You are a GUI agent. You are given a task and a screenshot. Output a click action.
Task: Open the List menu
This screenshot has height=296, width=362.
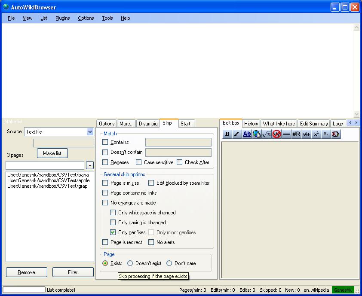44,18
